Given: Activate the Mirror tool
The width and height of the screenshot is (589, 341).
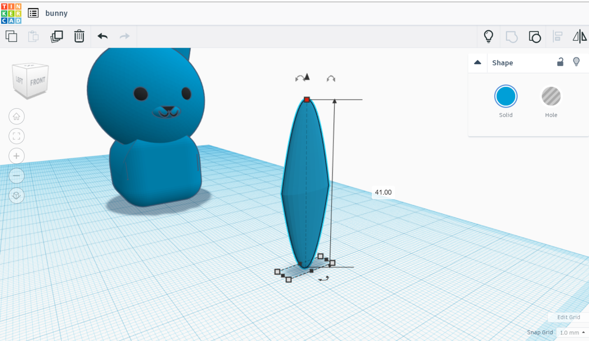Looking at the screenshot, I should point(580,37).
